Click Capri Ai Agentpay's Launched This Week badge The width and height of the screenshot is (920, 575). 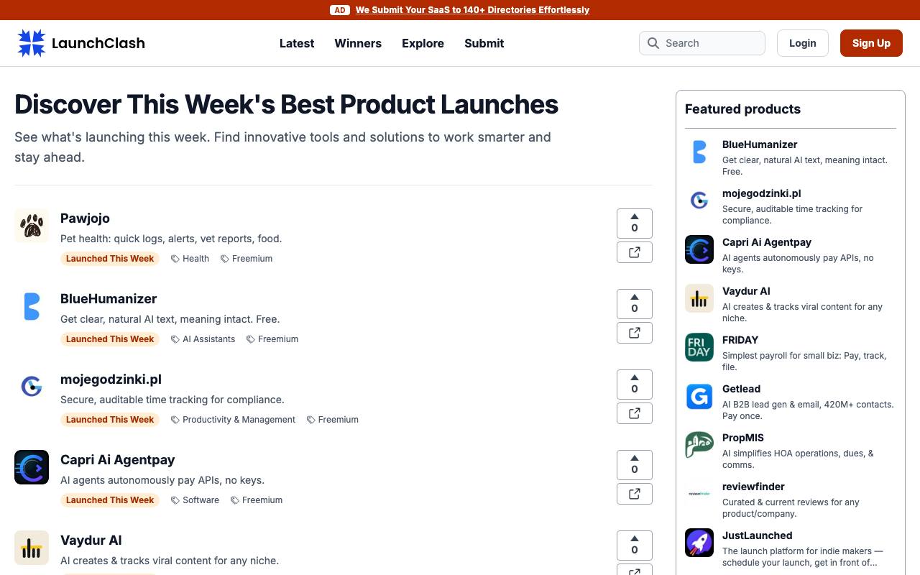(110, 500)
